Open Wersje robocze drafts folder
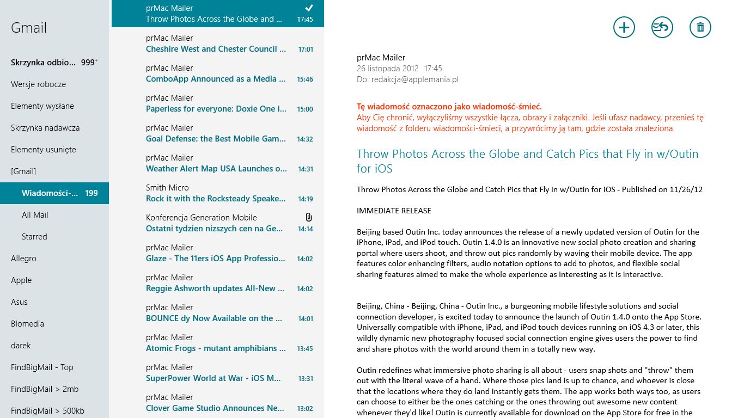Screen dimensions: 744x418 (x=54, y=84)
